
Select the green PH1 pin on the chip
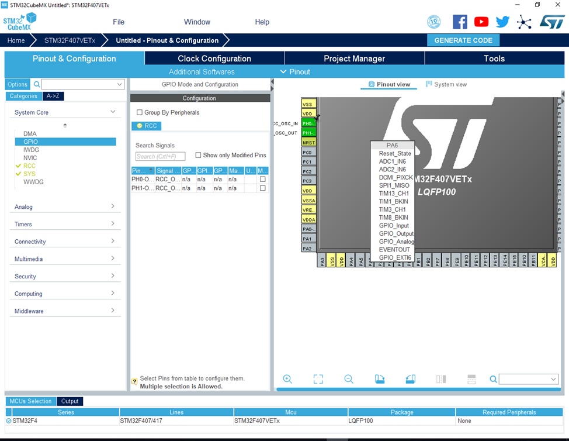click(308, 133)
